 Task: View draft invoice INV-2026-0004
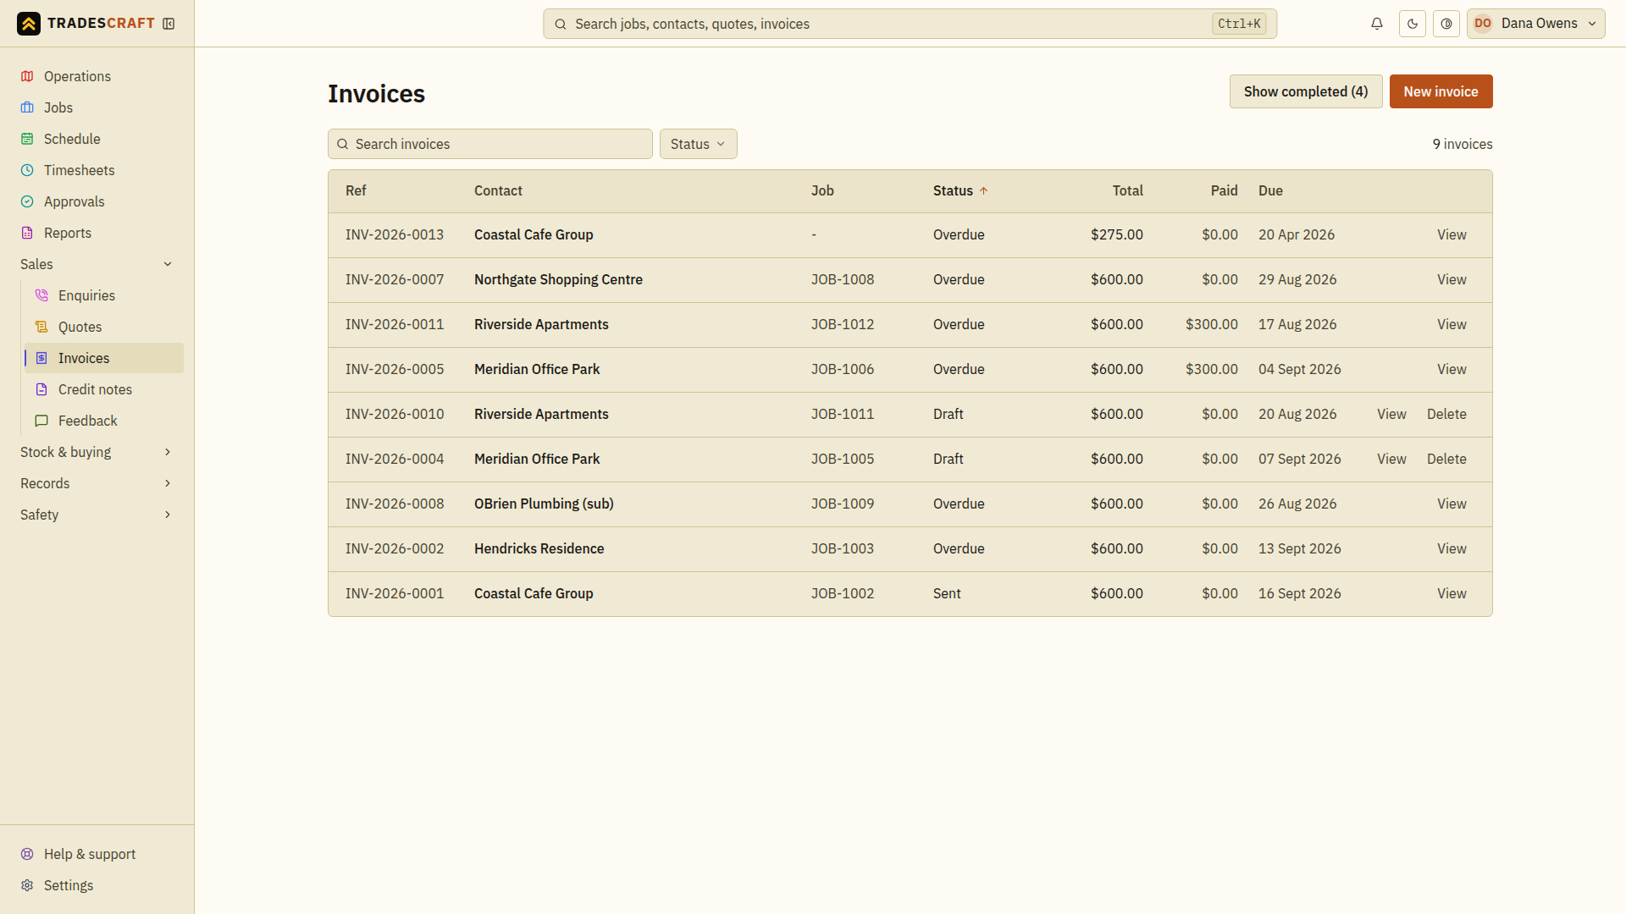click(1391, 459)
